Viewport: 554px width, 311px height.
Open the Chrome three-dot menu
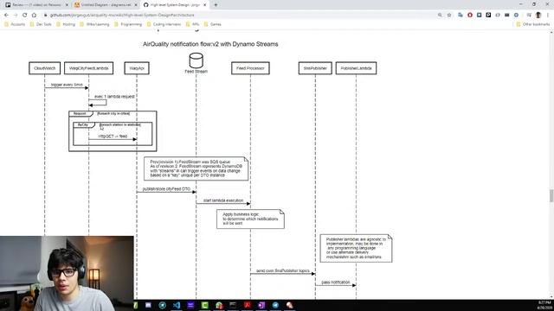click(x=548, y=16)
